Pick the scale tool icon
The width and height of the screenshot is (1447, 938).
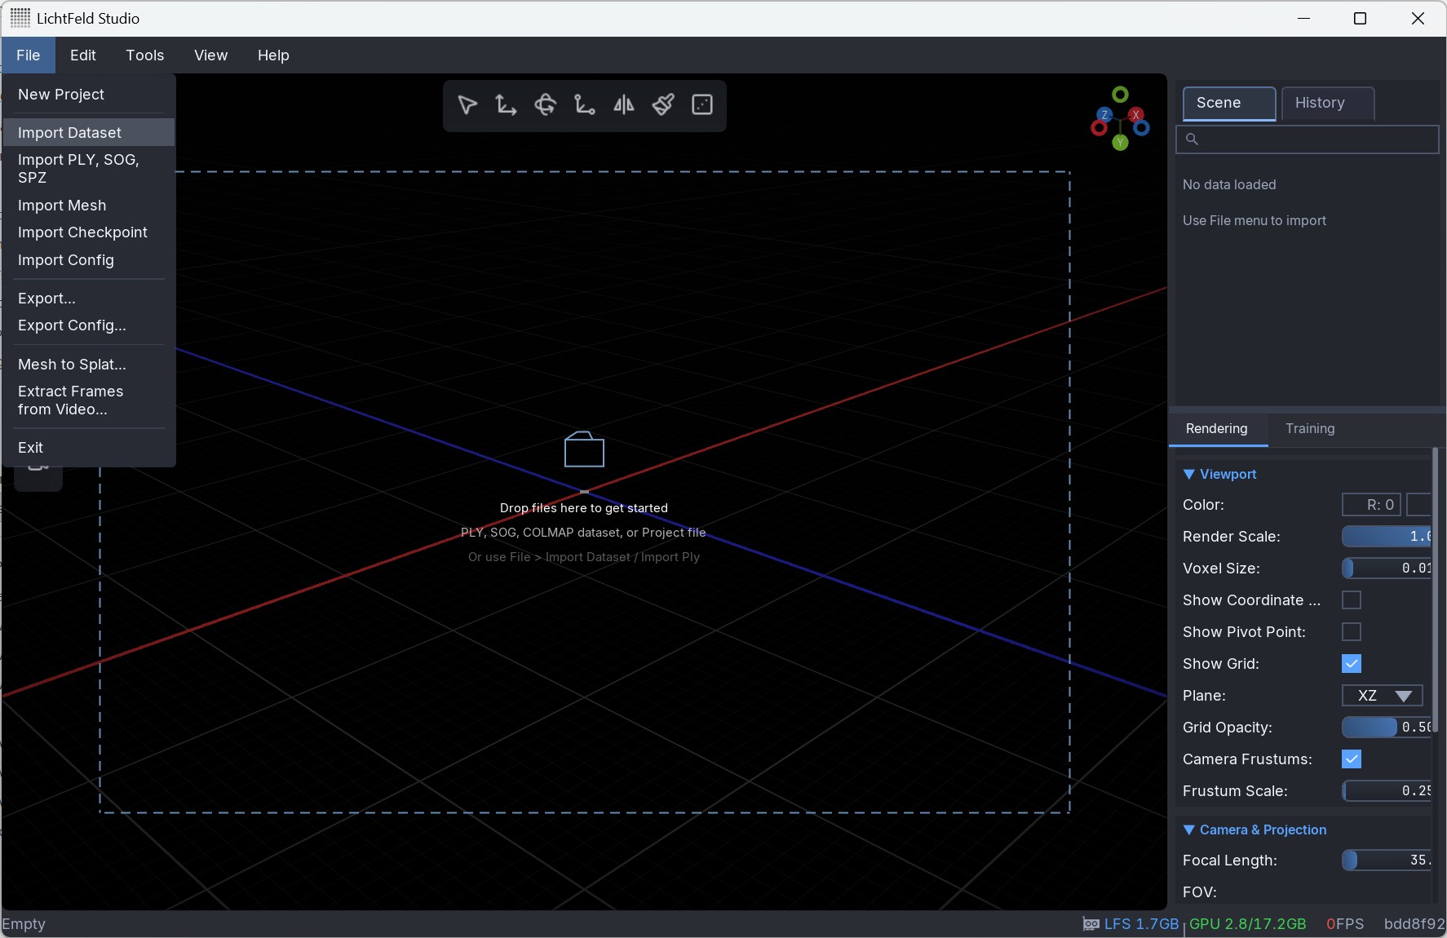click(584, 105)
